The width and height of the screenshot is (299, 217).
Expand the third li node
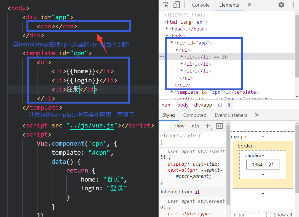[x=182, y=71]
